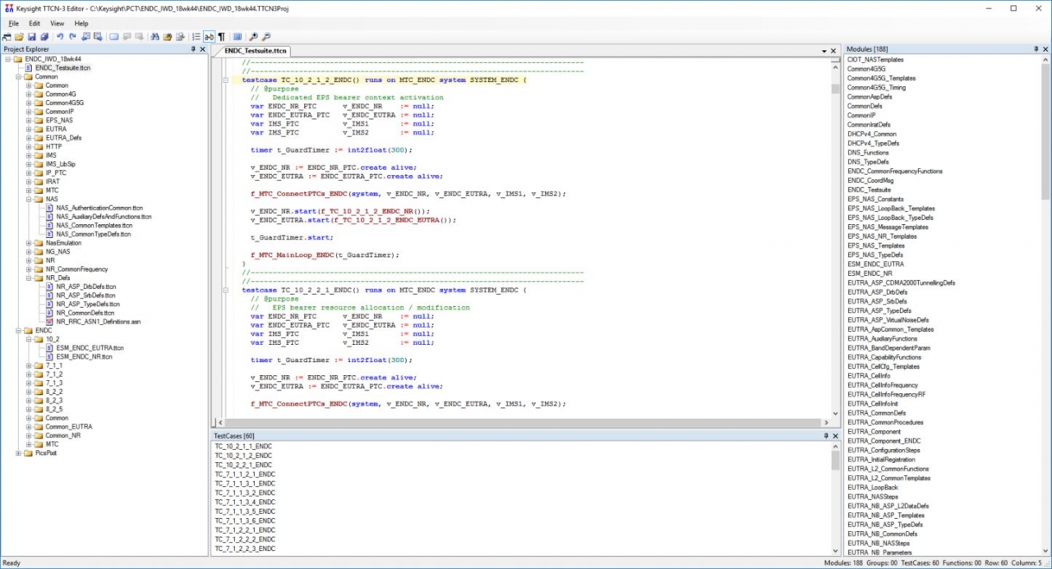1052x569 pixels.
Task: Toggle the a-b word wrap button
Action: pos(209,37)
